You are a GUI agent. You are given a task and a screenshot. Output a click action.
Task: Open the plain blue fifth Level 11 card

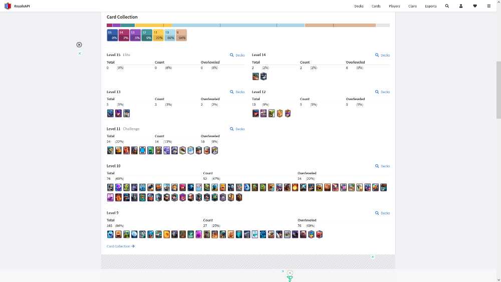(142, 150)
